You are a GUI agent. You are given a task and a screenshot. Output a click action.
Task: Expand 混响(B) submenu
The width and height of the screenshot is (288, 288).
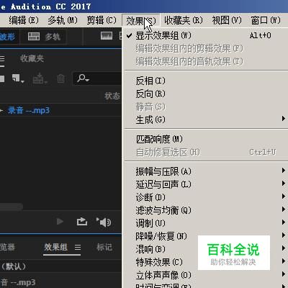[206, 249]
